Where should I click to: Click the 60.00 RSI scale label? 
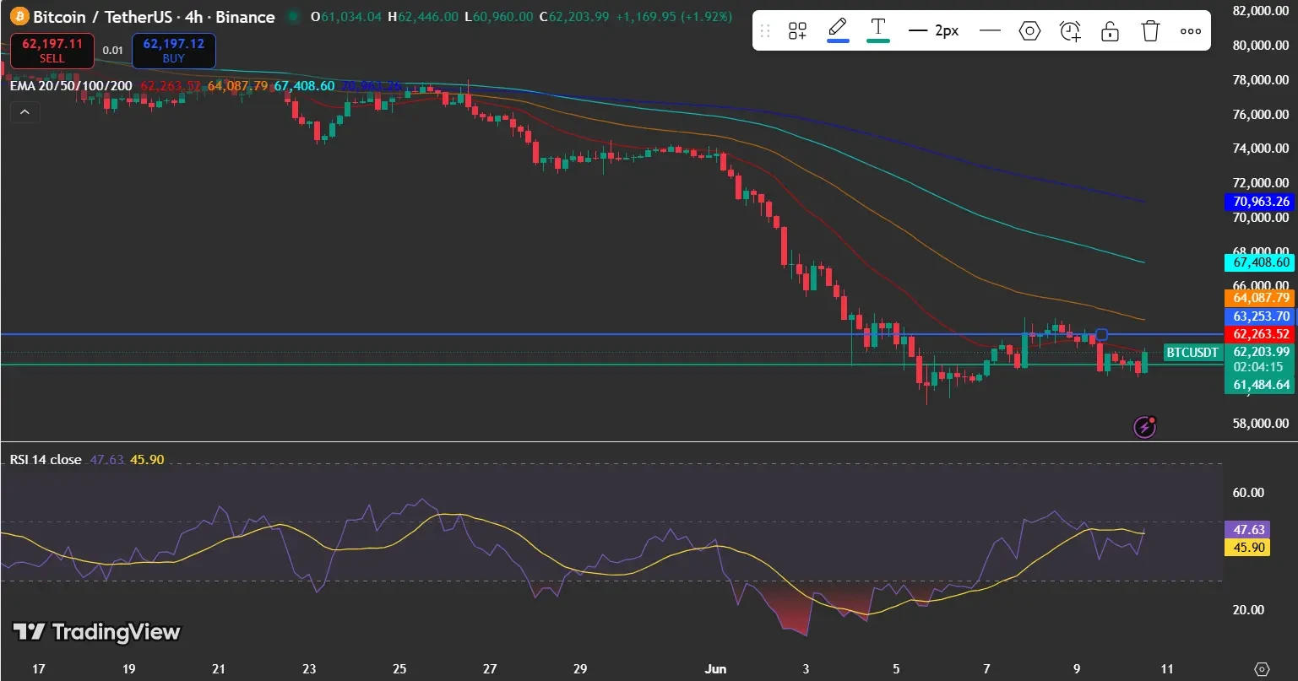click(x=1248, y=493)
